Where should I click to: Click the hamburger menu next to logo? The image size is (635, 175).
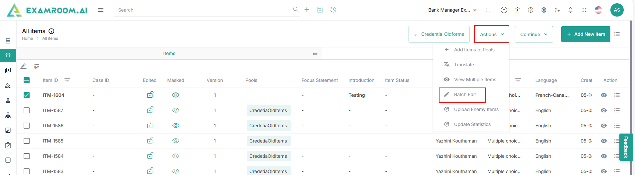click(100, 10)
